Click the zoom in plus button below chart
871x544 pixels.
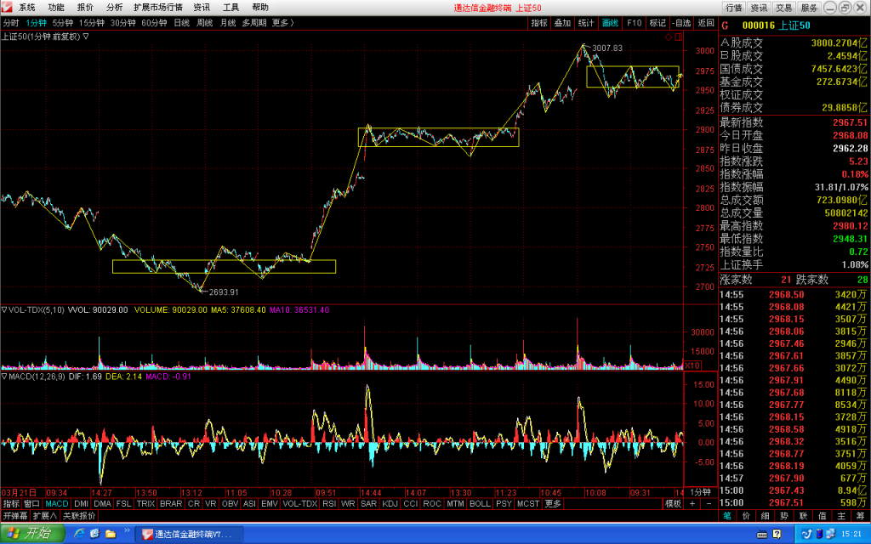pyautogui.click(x=692, y=503)
